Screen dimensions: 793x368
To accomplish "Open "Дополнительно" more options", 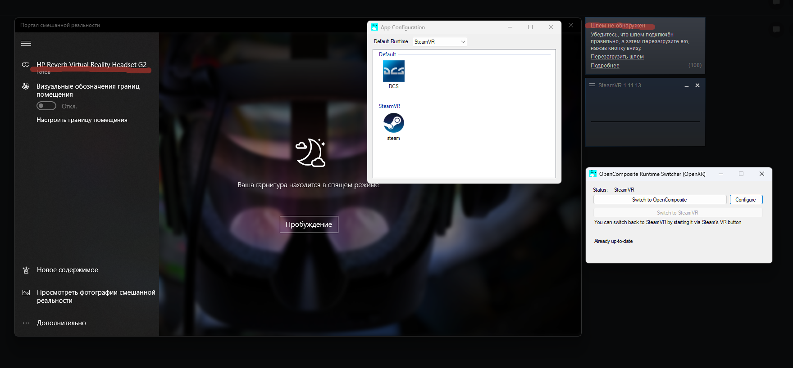I will (x=61, y=323).
